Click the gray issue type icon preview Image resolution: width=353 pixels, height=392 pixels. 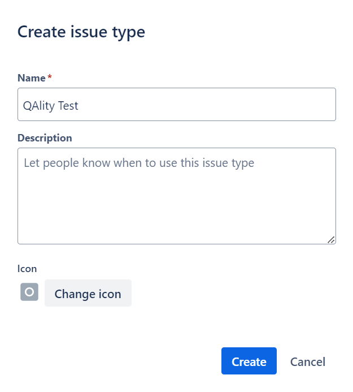tap(29, 292)
